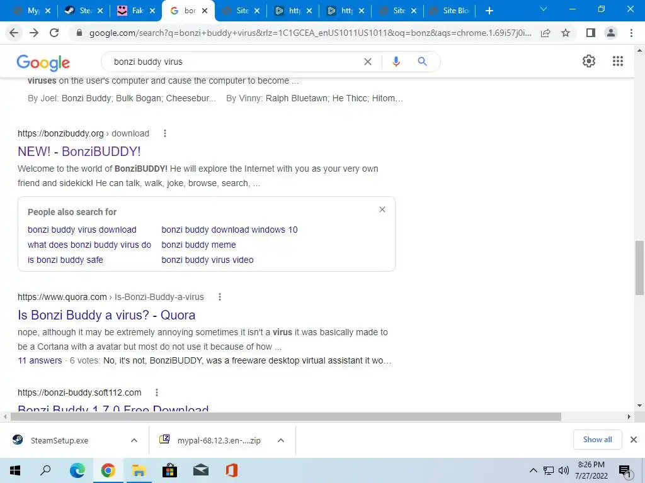Search is bonzi buddy safe
Screen dimensions: 645x483
click(x=66, y=260)
